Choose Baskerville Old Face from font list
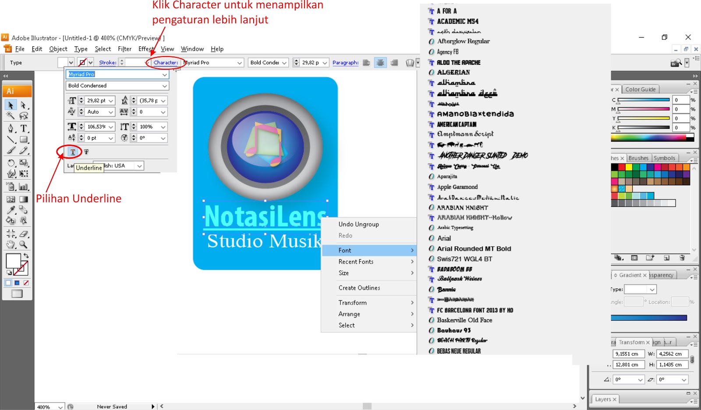701x410 pixels. pos(464,320)
